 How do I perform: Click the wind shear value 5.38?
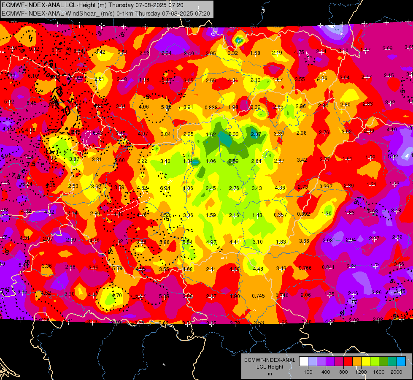(117, 268)
